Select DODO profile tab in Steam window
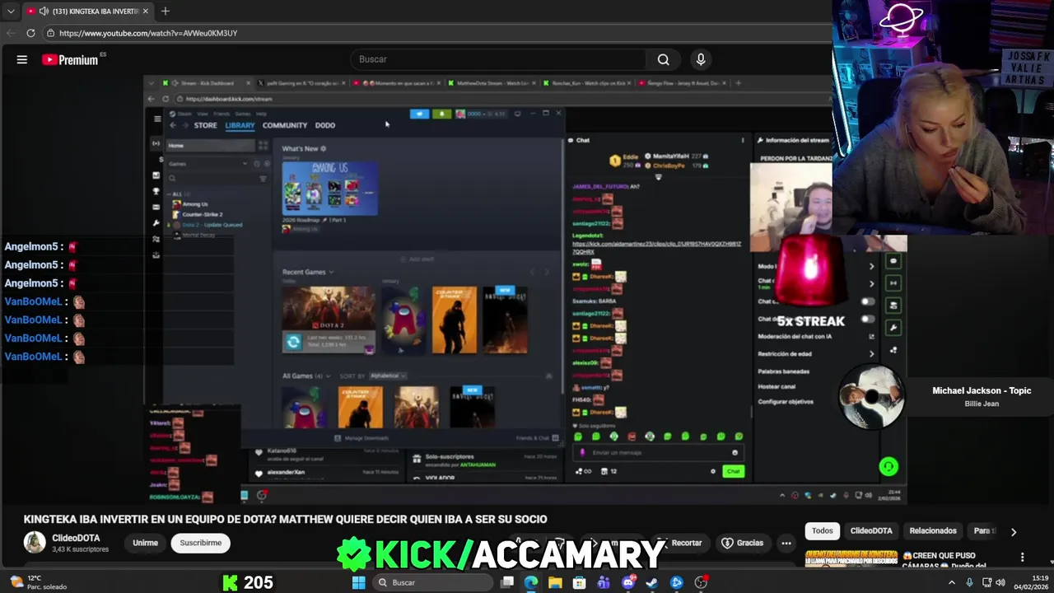This screenshot has height=593, width=1054. click(324, 125)
